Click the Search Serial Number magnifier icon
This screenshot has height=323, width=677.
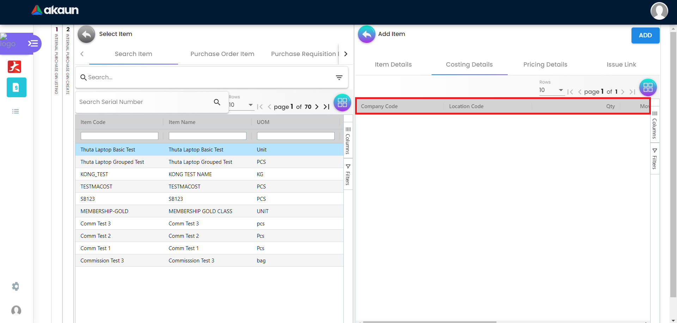[217, 102]
